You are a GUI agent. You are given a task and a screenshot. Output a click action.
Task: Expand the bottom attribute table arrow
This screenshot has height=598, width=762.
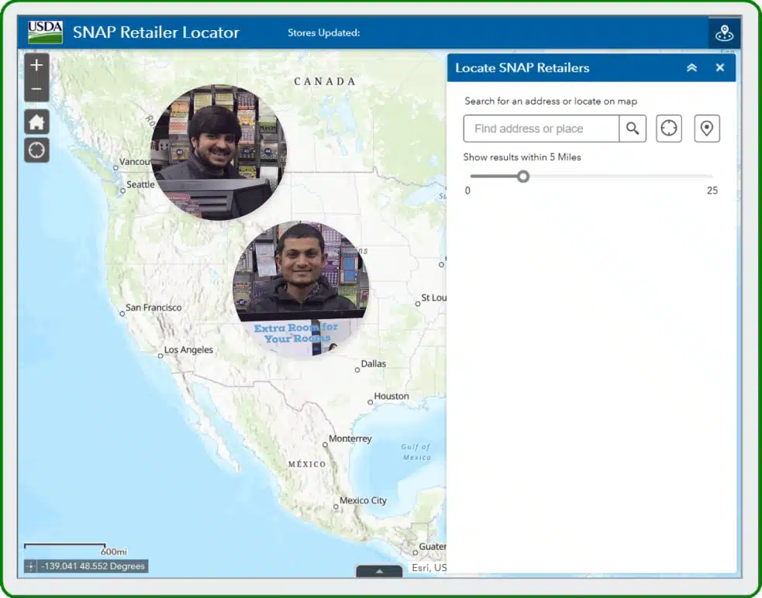tap(379, 572)
